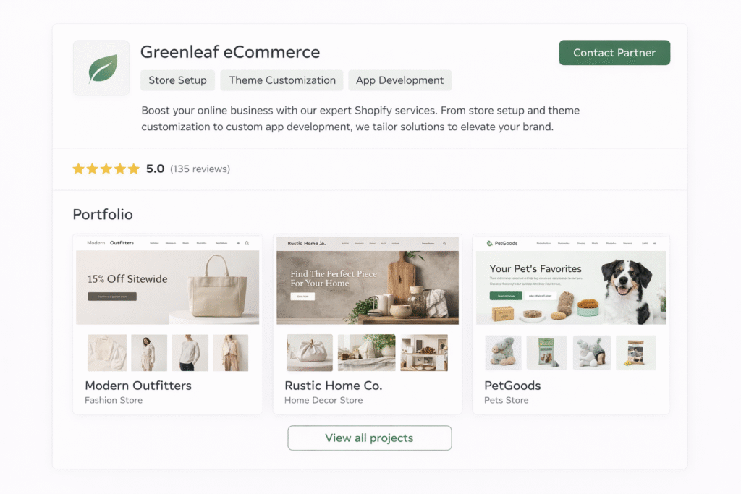Open the Rustic Home Co. project title

tap(333, 386)
